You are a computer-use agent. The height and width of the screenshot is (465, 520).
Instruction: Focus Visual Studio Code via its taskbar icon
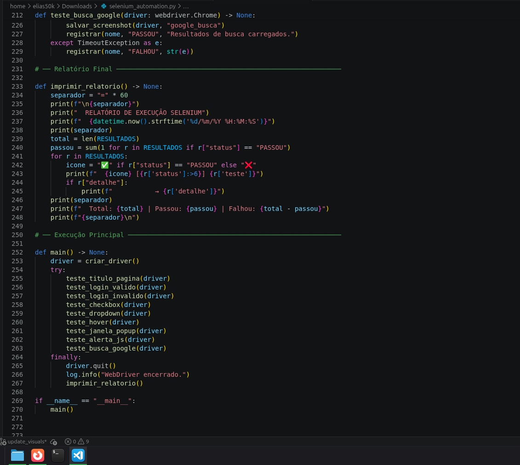pos(78,455)
